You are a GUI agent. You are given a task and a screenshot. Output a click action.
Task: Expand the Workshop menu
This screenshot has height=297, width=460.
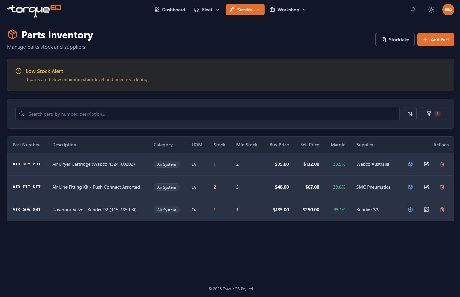pyautogui.click(x=288, y=10)
